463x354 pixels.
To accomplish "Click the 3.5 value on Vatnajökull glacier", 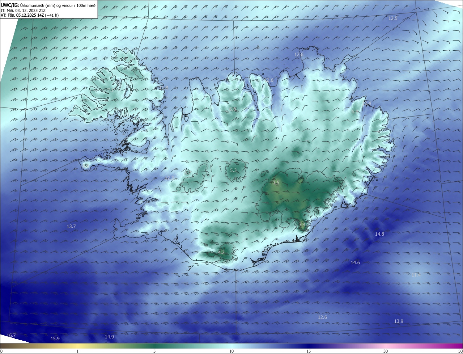I will coord(276,183).
